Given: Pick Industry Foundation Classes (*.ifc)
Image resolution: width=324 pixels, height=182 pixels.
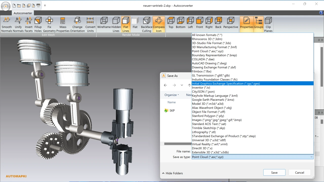Looking at the screenshot, I should 252,79.
